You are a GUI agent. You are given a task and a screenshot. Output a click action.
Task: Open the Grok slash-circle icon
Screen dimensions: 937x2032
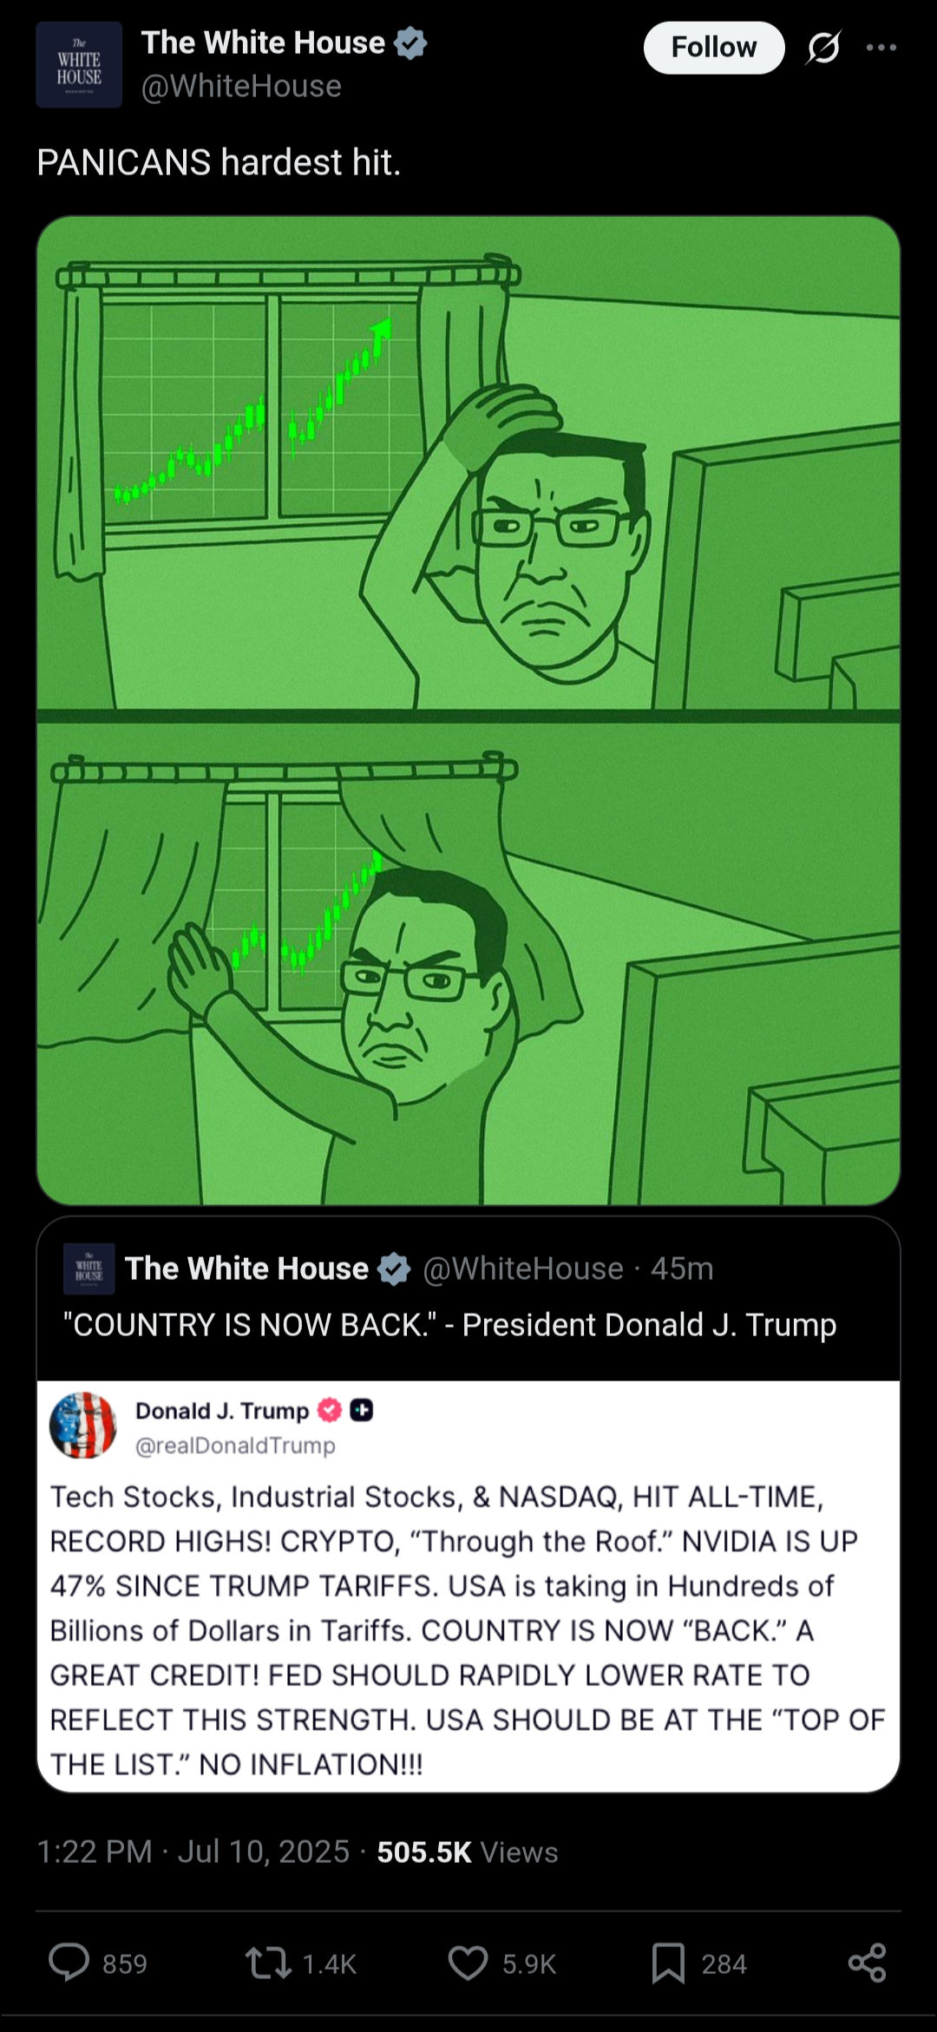coord(822,48)
